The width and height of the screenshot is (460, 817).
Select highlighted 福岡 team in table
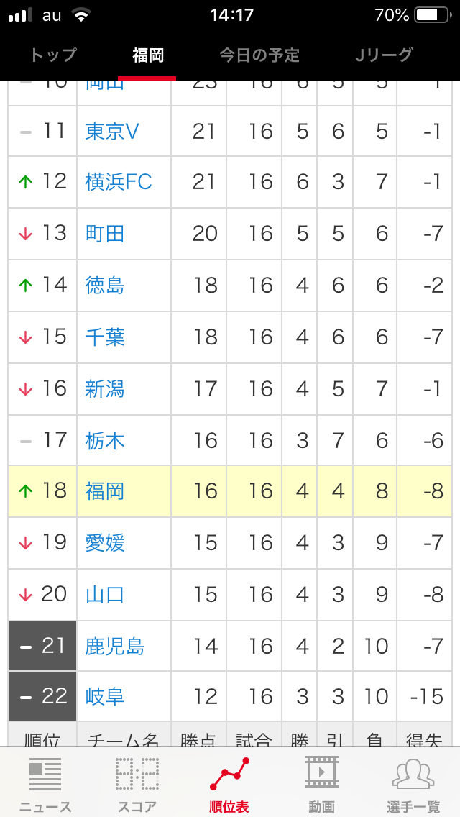(x=105, y=491)
